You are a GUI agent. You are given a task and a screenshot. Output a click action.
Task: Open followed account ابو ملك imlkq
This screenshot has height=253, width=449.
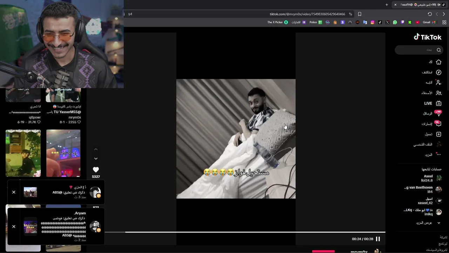(x=423, y=212)
